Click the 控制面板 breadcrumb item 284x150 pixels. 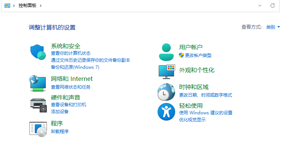point(28,6)
